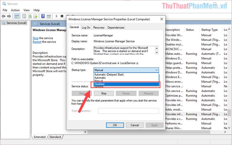Click the horizontal scrollbar left arrow
This screenshot has height=145, width=232.
(x=85, y=132)
